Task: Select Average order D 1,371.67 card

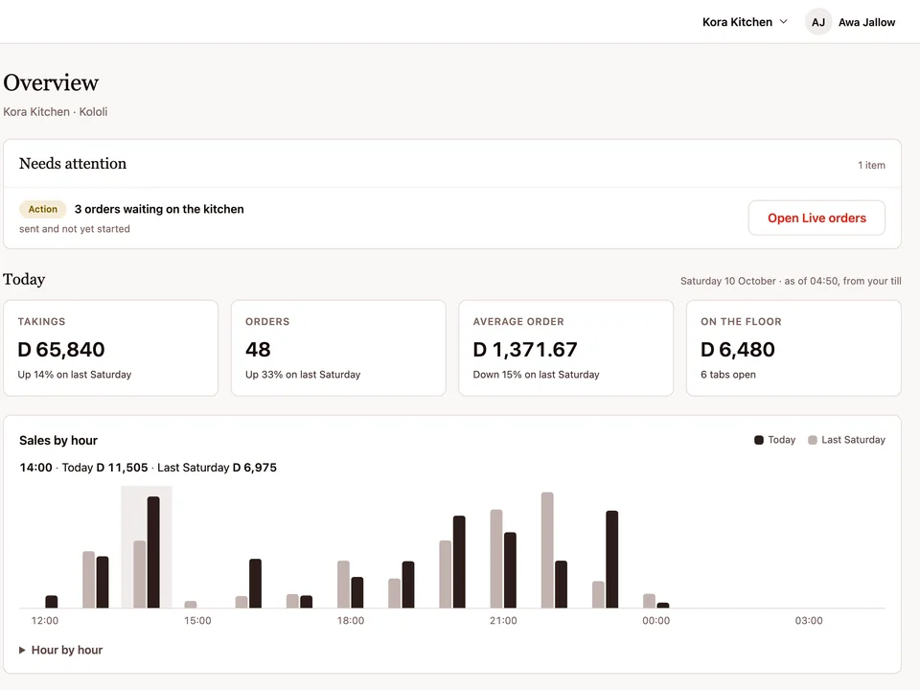Action: click(566, 348)
